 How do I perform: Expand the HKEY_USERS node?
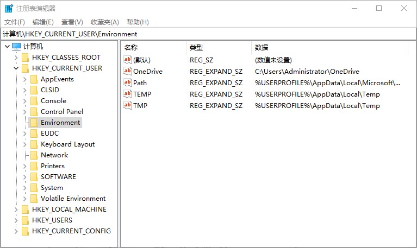point(16,220)
